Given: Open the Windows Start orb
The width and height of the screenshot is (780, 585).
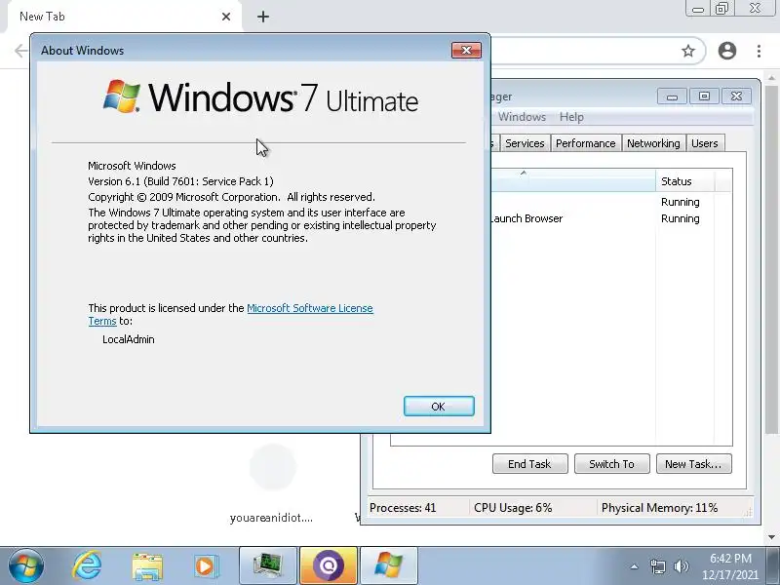Looking at the screenshot, I should pyautogui.click(x=26, y=566).
